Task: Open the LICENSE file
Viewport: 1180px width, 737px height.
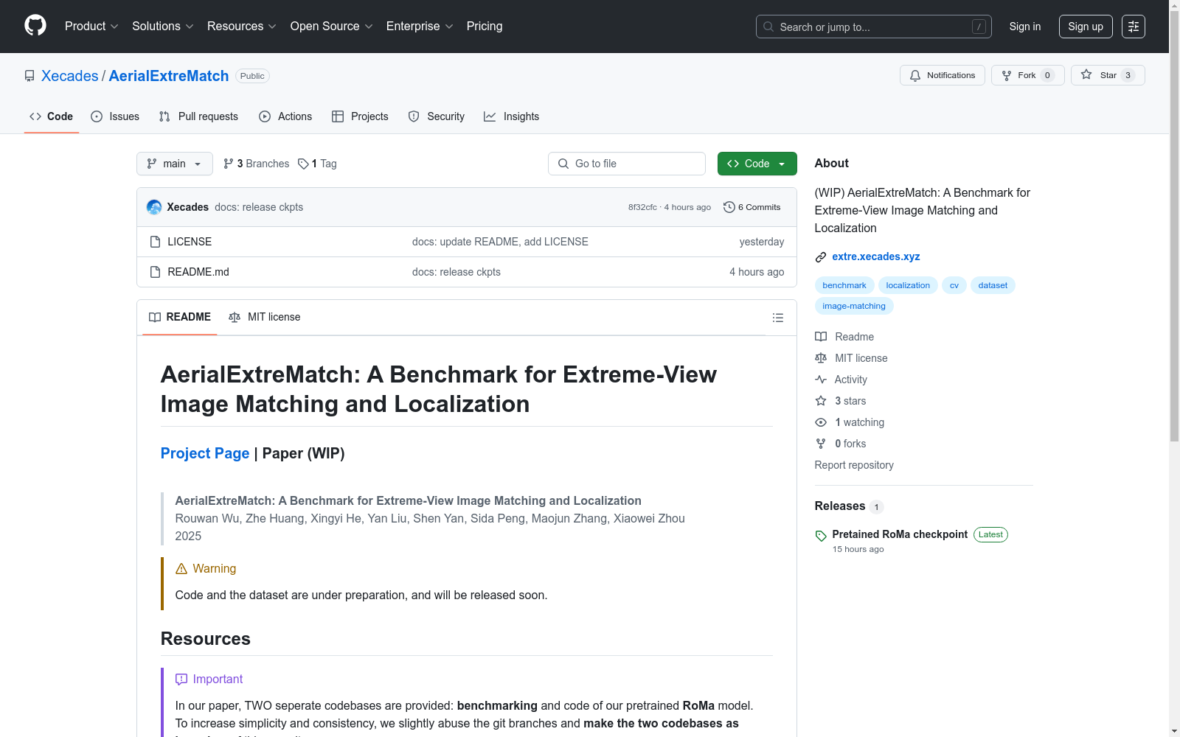Action: click(x=190, y=242)
